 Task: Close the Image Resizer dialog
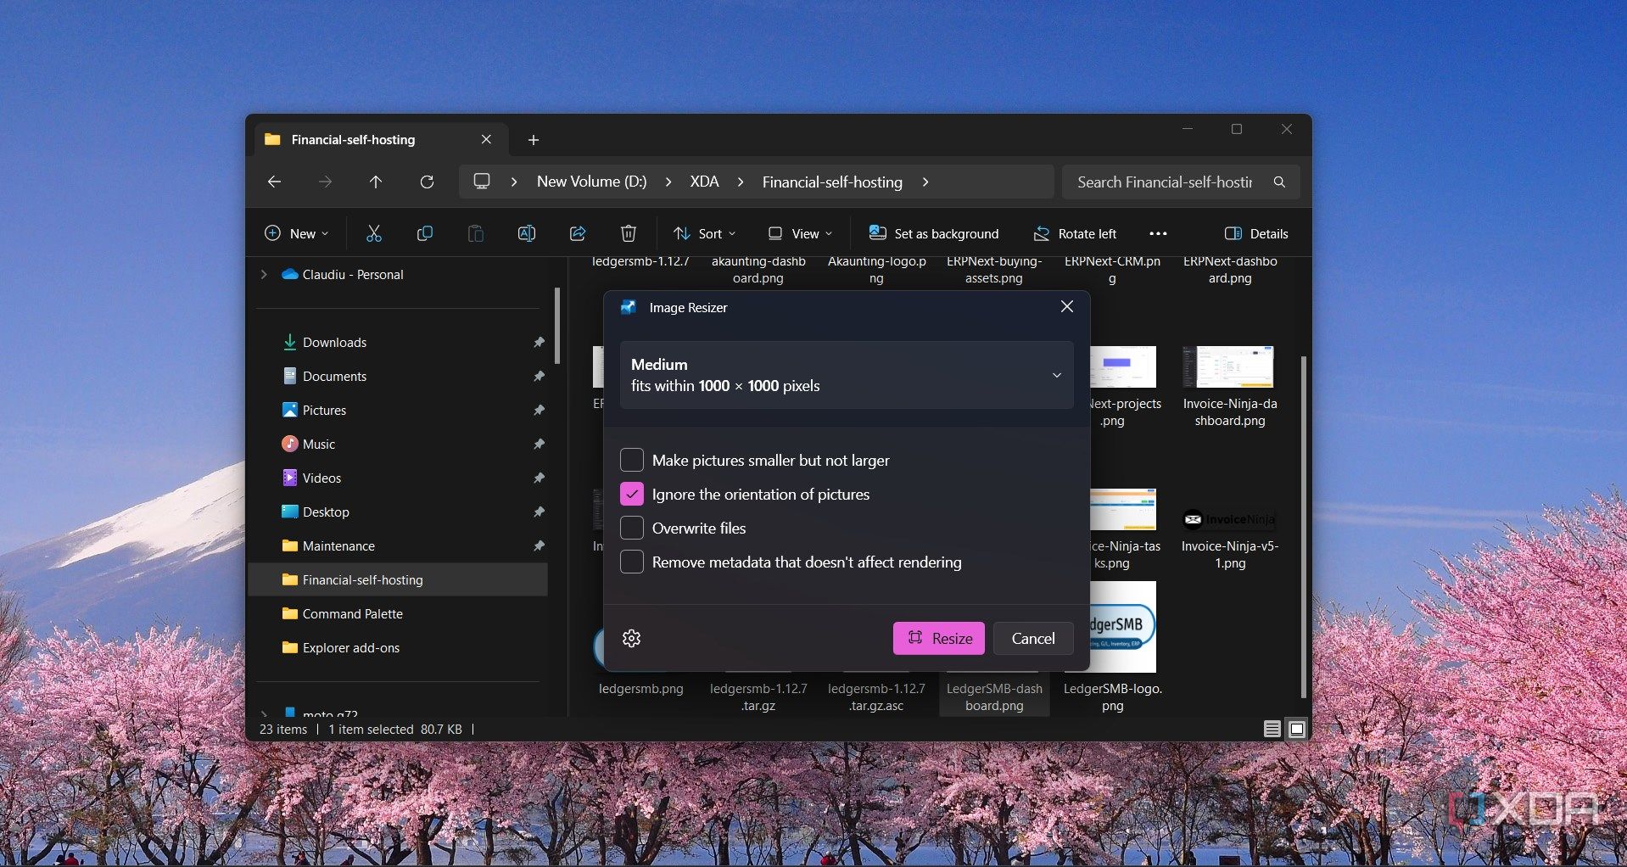[1067, 307]
